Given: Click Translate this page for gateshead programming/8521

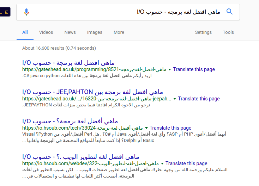Looking at the screenshot, I should (194, 69).
